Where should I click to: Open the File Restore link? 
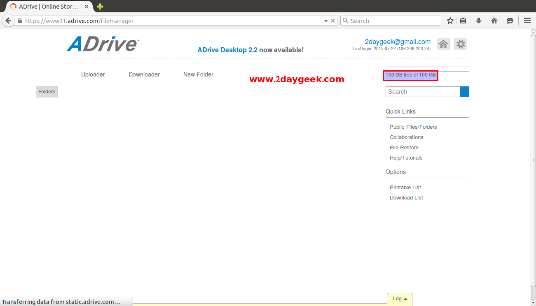point(404,148)
